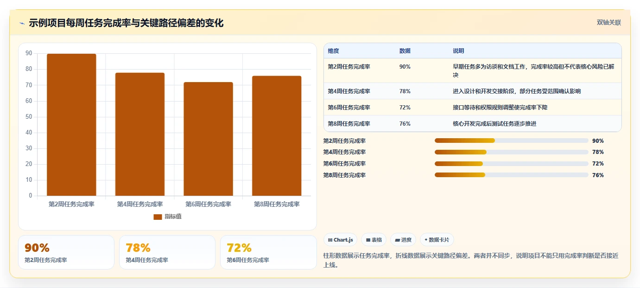This screenshot has width=640, height=288.
Task: Click the 第2周 bar in the chart
Action: pos(71,125)
